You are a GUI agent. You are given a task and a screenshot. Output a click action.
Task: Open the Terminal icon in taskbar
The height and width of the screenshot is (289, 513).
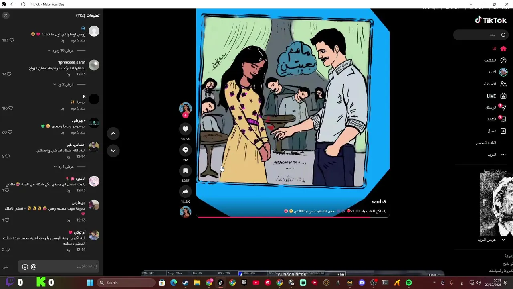click(385, 283)
